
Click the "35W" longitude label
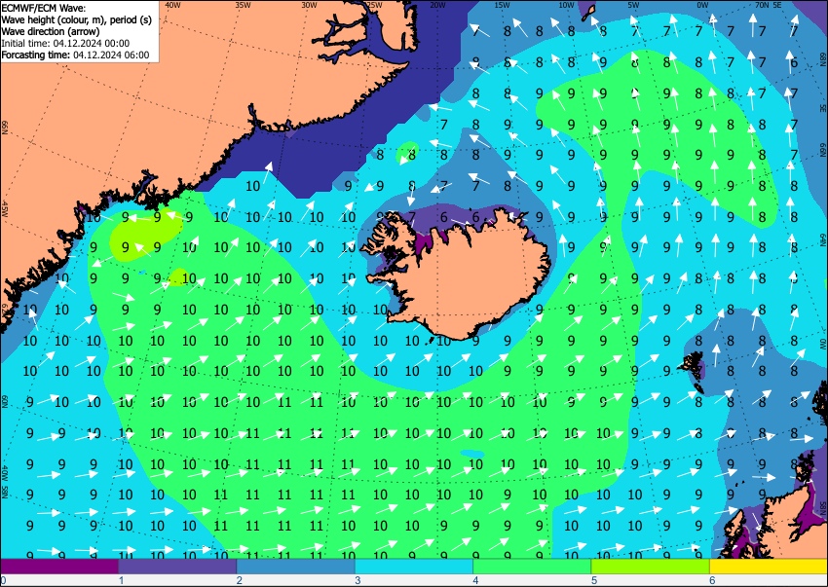tap(243, 5)
